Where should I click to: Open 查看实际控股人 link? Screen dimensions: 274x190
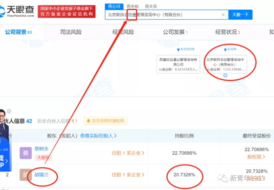[x=98, y=136]
